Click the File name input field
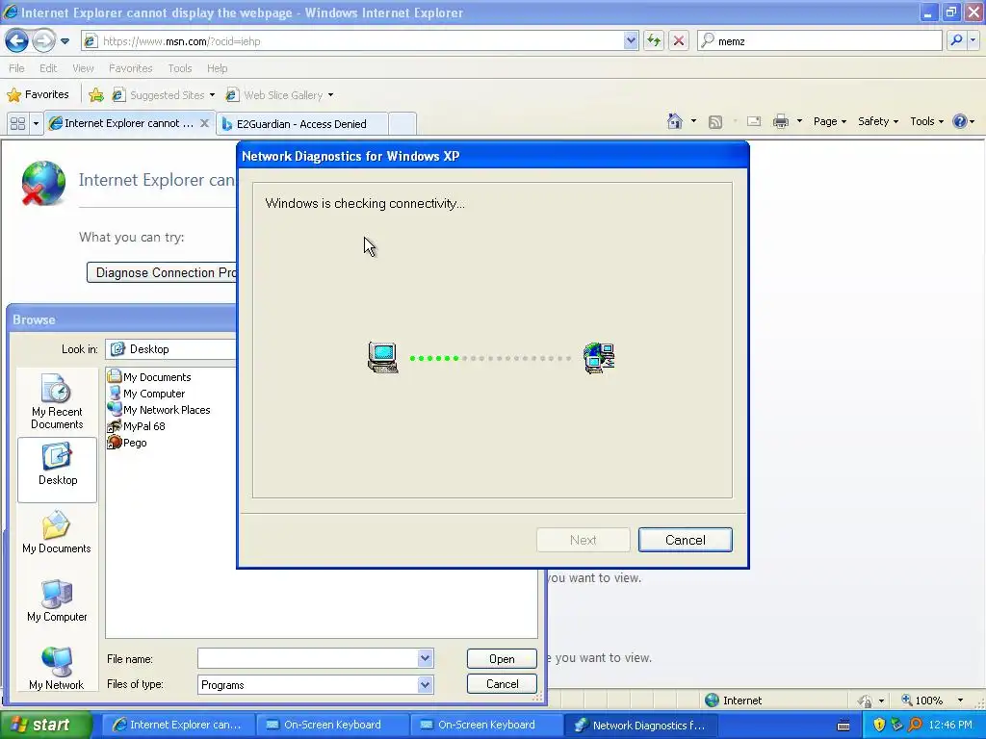986x739 pixels. 308,658
